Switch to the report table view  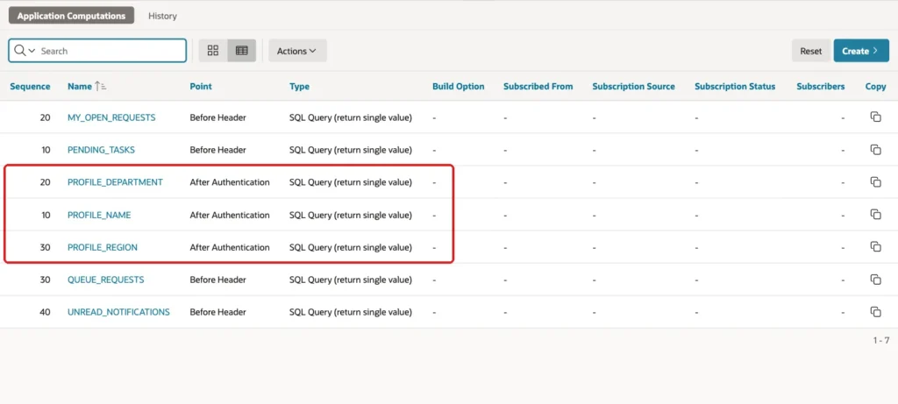[x=242, y=50]
